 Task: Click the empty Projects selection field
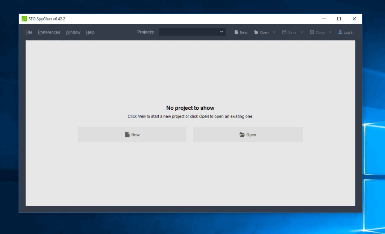point(190,32)
